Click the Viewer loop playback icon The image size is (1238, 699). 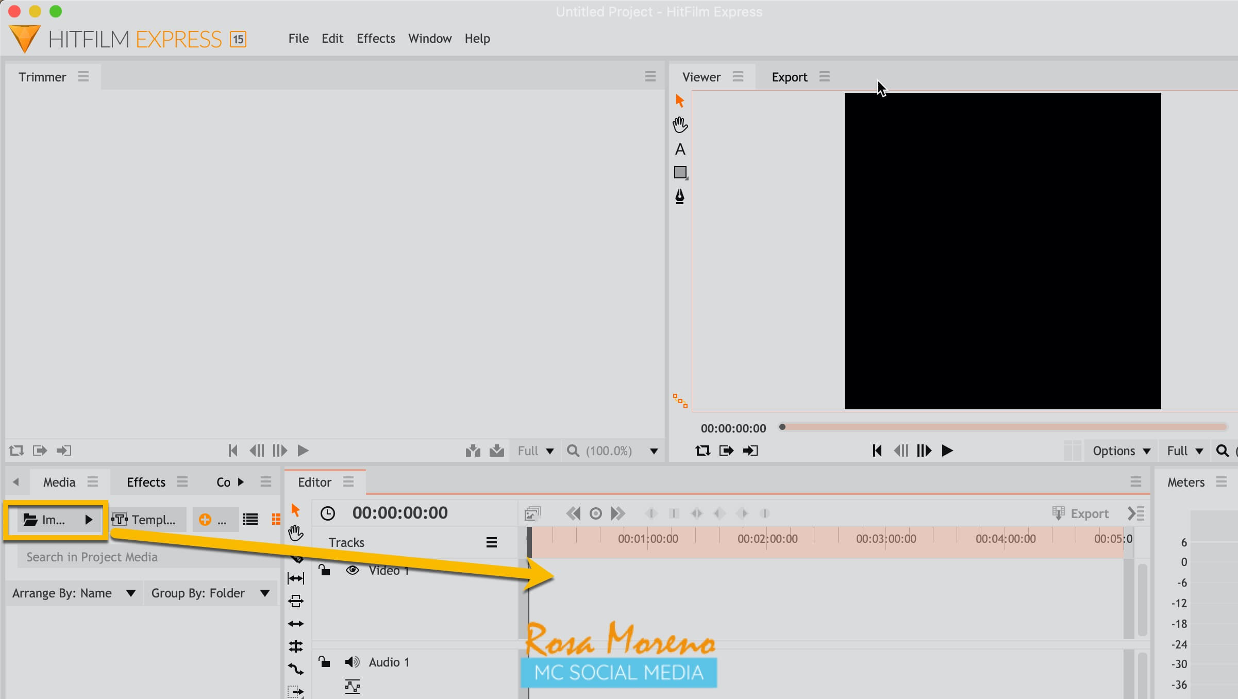[x=702, y=451]
